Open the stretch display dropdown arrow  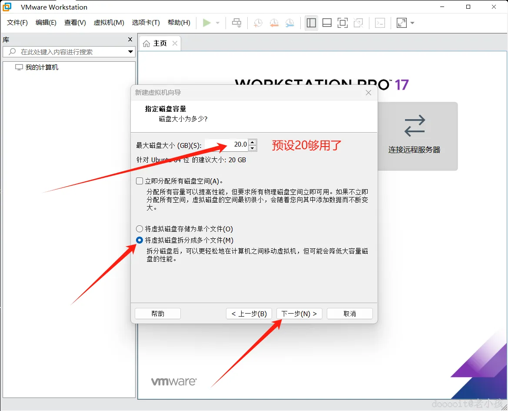pos(412,23)
